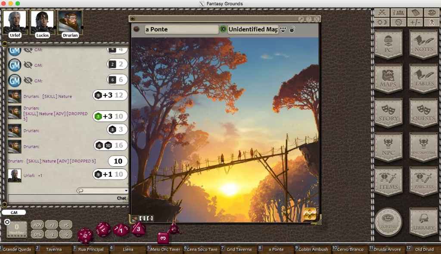Open the MAPS sidebar panel

pyautogui.click(x=388, y=79)
